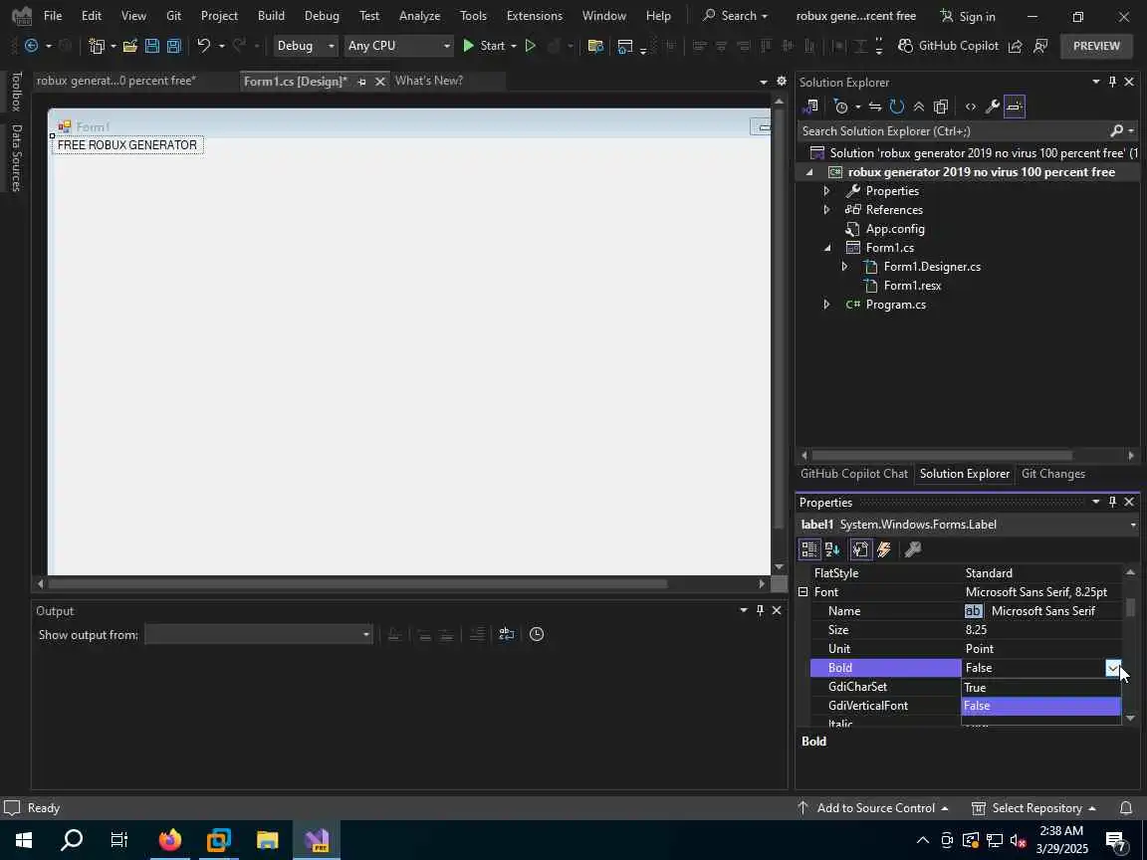
Task: Toggle auto-hide pin on Properties panel
Action: [x=1112, y=502]
